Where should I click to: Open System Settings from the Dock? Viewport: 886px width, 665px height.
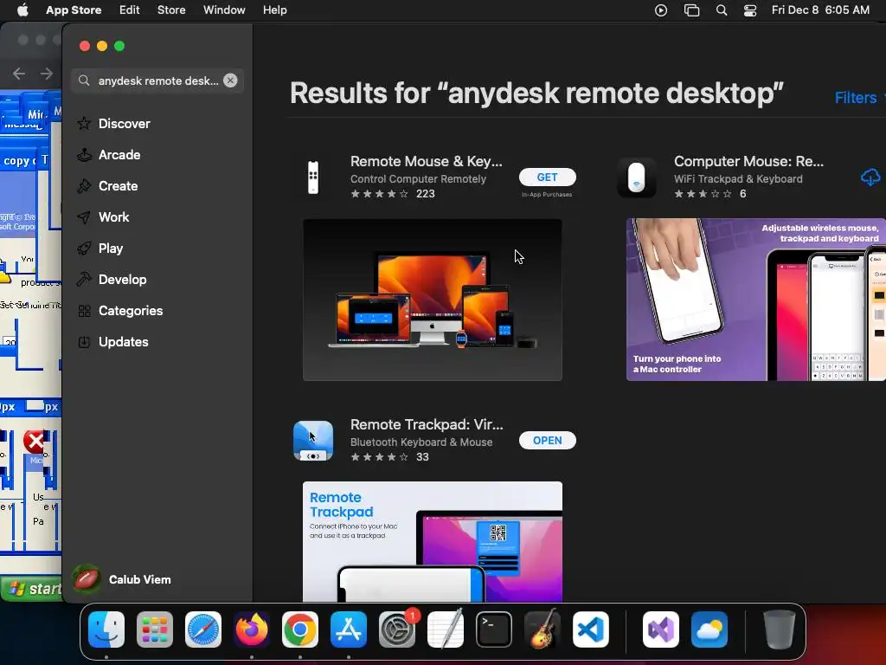[x=397, y=629]
